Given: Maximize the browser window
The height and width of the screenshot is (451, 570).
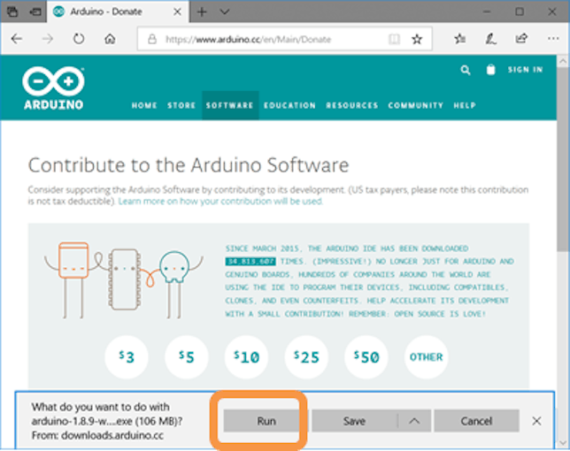Looking at the screenshot, I should click(x=520, y=11).
